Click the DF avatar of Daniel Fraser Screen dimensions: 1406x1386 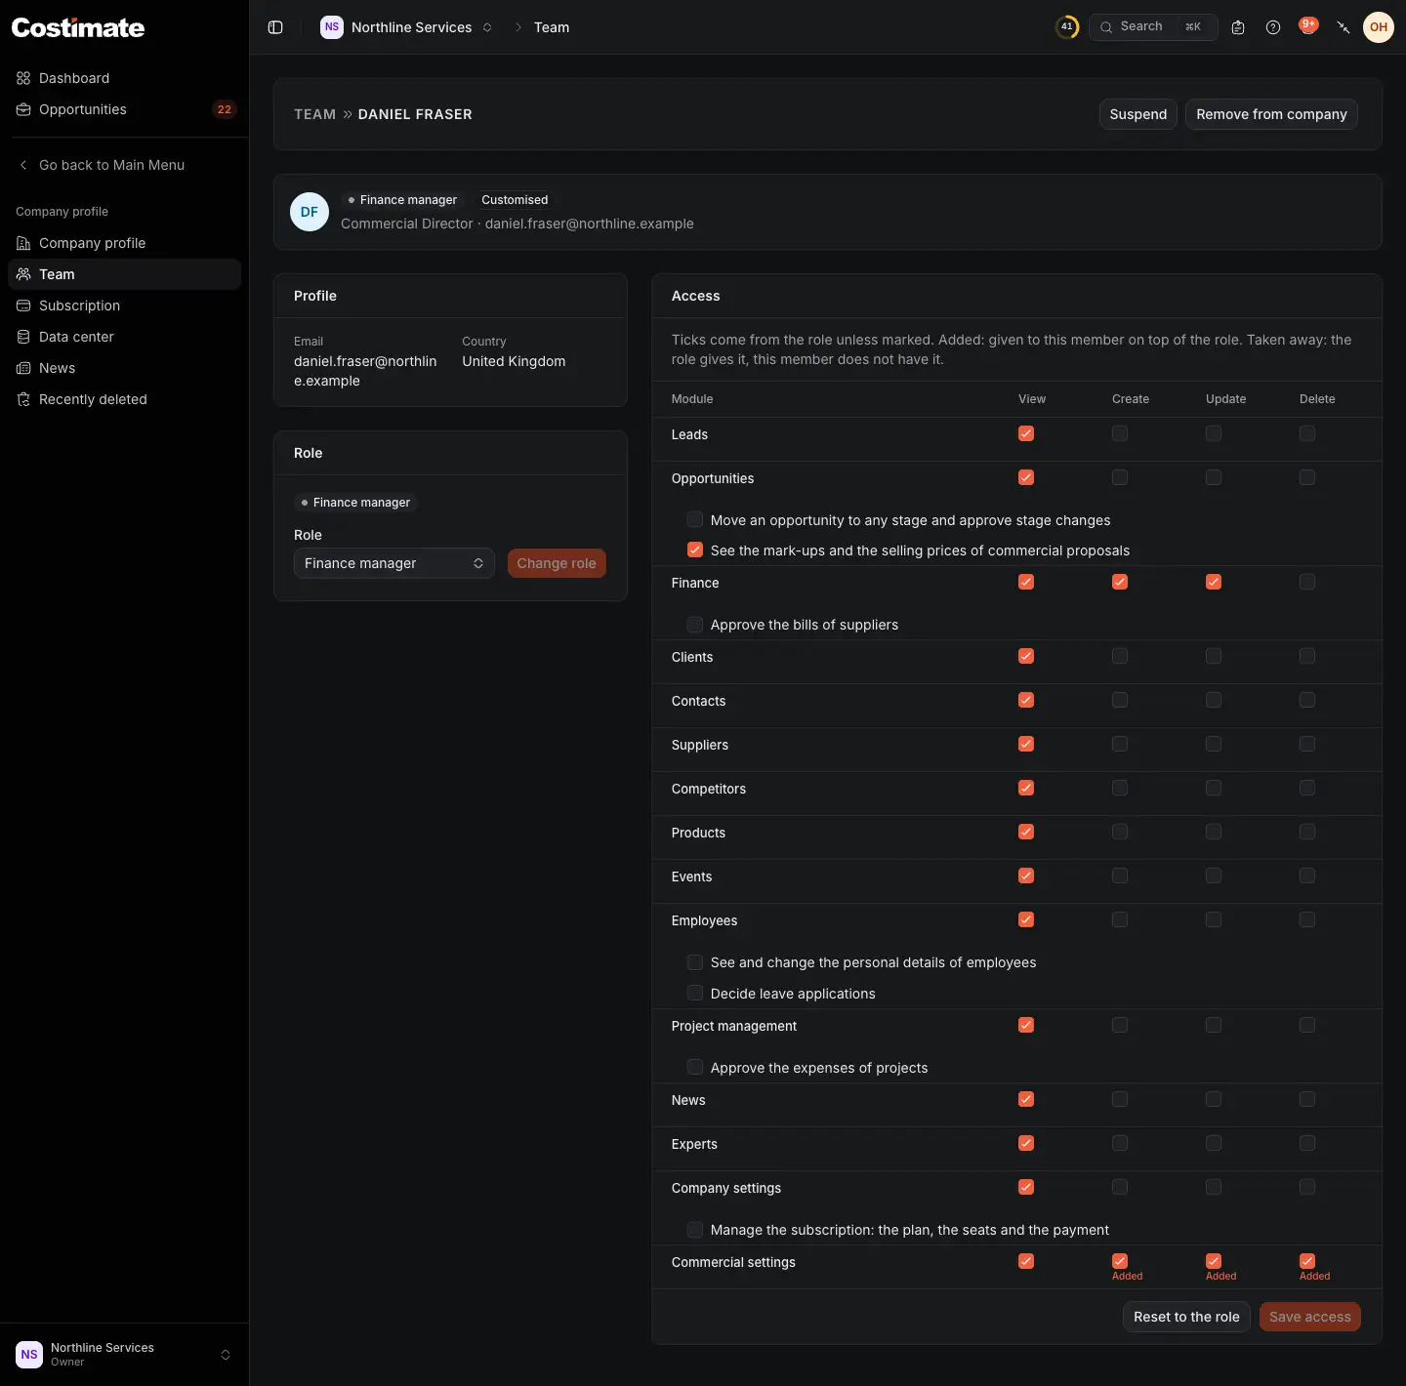point(310,212)
